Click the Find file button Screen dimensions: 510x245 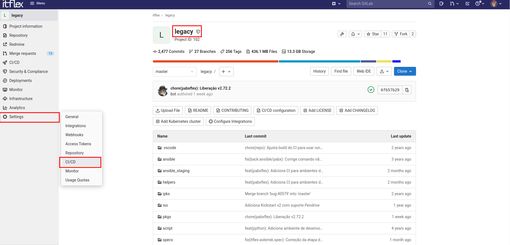pos(341,71)
